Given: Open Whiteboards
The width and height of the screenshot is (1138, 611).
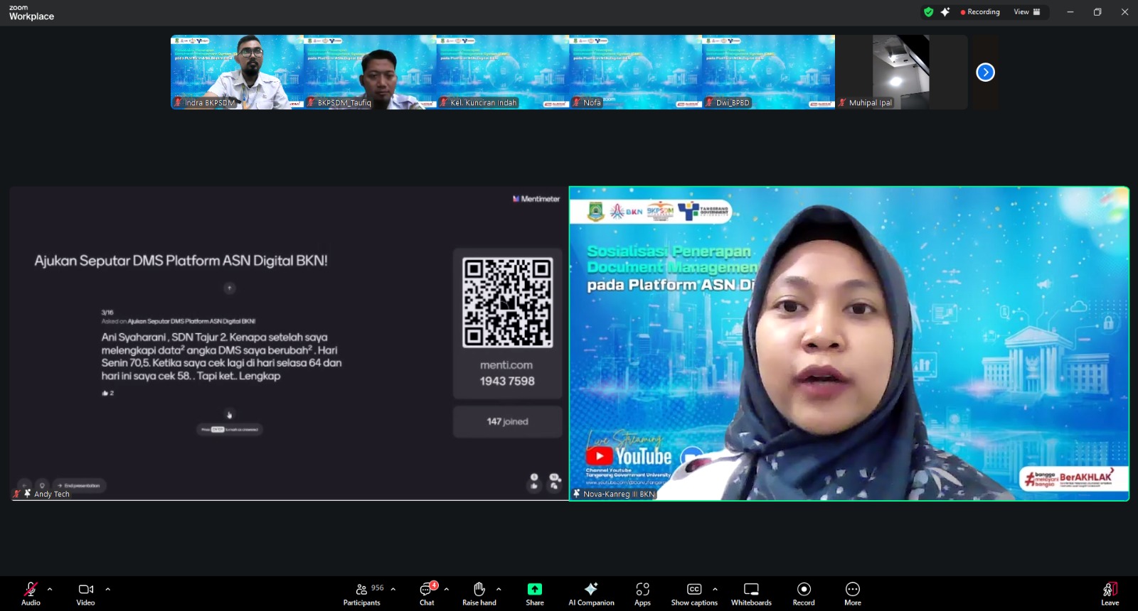Looking at the screenshot, I should (x=751, y=593).
